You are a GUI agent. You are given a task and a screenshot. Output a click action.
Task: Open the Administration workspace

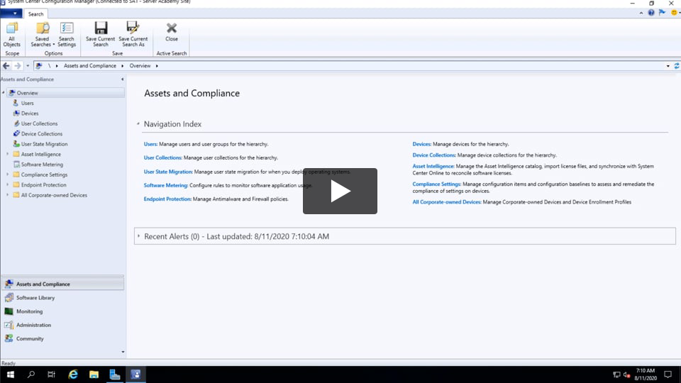tap(33, 325)
